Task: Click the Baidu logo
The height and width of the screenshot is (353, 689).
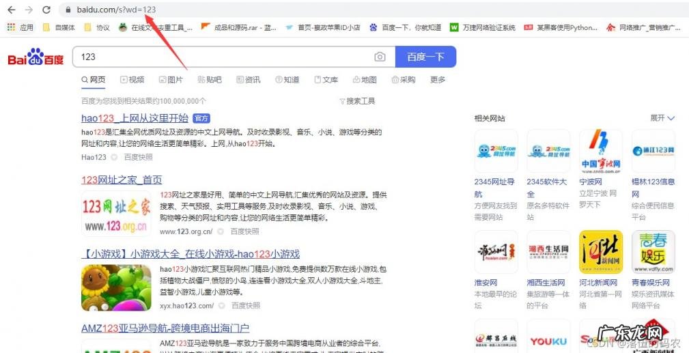Action: tap(36, 57)
